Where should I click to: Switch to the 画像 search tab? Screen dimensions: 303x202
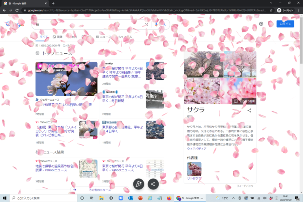pos(57,37)
